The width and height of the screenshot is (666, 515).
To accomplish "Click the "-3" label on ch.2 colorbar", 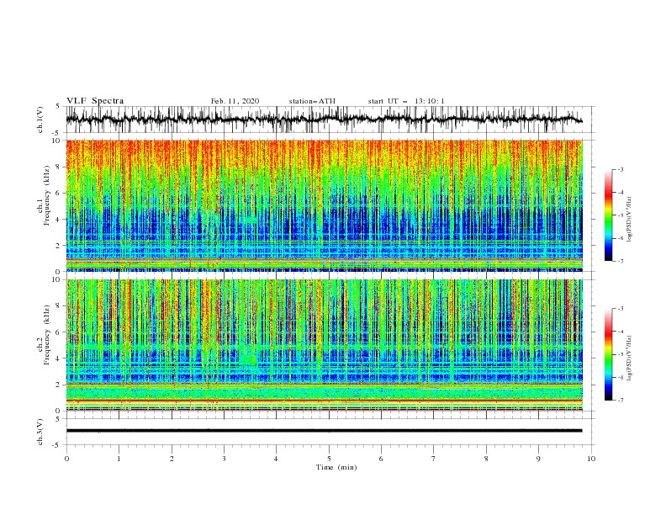I will (621, 309).
